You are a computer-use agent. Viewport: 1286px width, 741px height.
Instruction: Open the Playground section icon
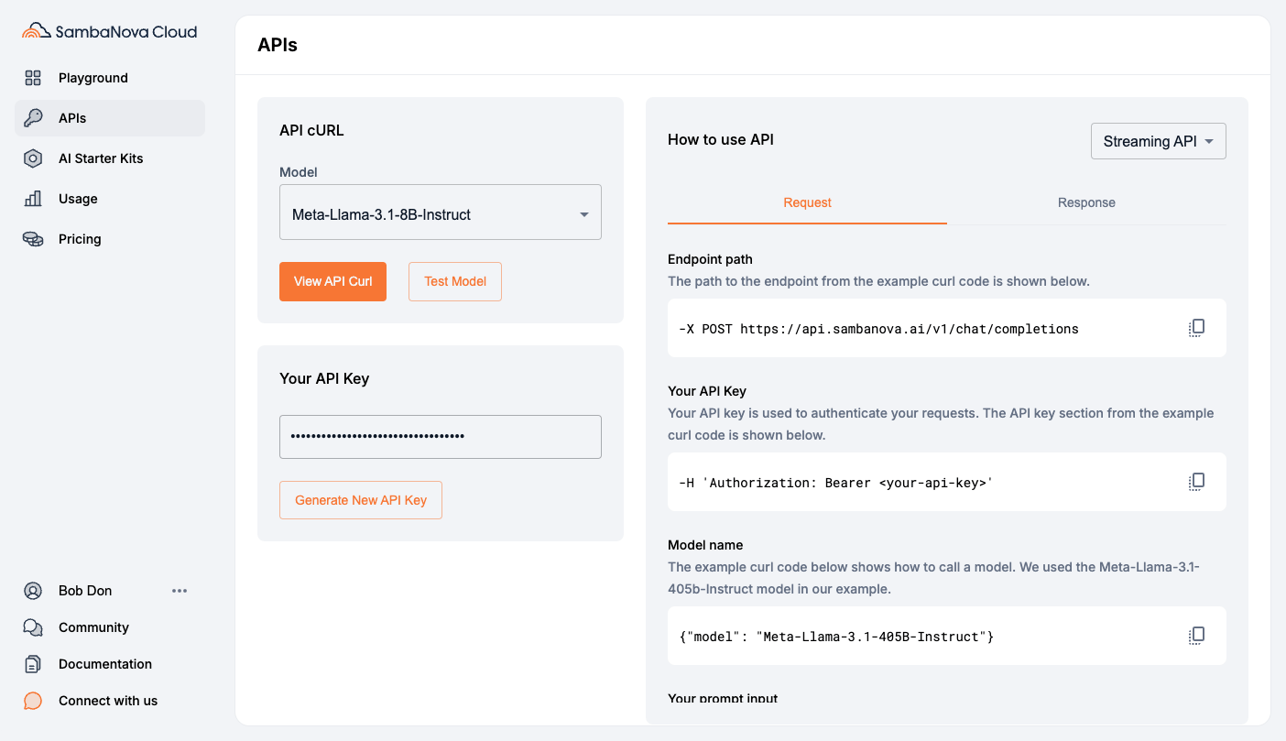click(x=34, y=78)
